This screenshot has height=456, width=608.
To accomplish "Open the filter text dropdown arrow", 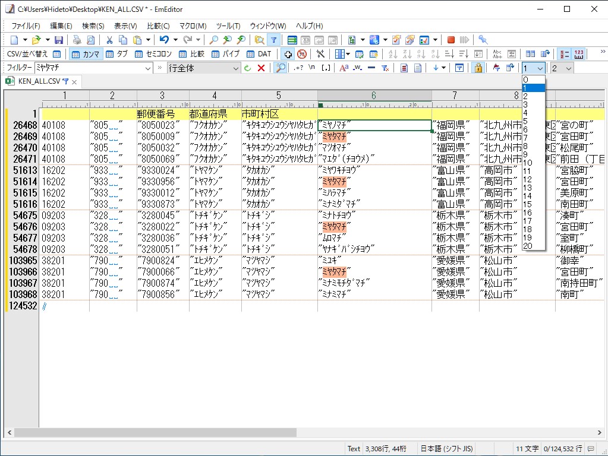I will [x=148, y=68].
